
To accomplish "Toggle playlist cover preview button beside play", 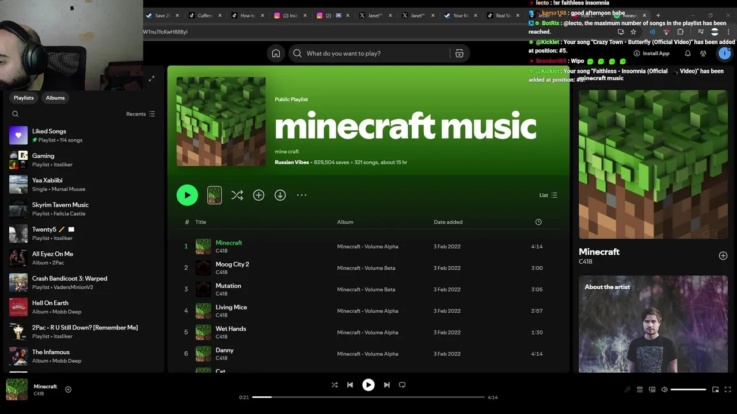I will (x=214, y=195).
